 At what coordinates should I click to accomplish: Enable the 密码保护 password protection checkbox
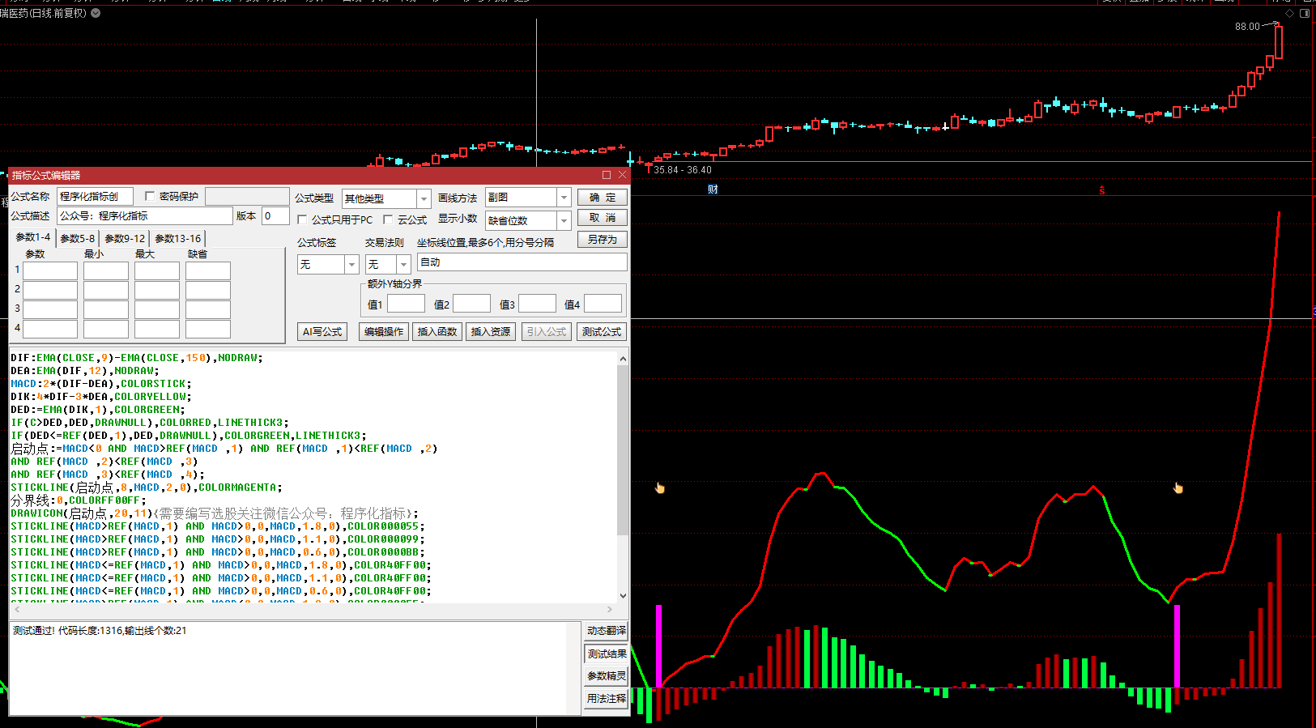pyautogui.click(x=150, y=196)
